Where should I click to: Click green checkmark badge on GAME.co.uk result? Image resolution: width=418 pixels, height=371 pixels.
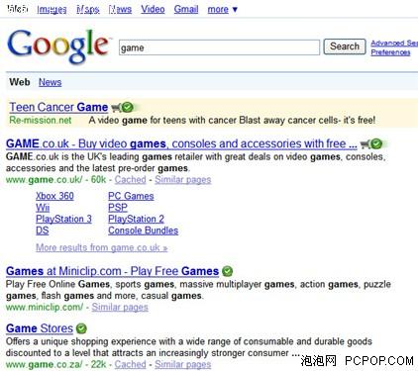coord(376,143)
